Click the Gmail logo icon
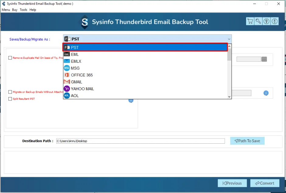Image resolution: width=286 pixels, height=193 pixels. [x=67, y=82]
